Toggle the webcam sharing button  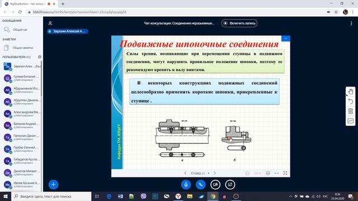point(215,185)
